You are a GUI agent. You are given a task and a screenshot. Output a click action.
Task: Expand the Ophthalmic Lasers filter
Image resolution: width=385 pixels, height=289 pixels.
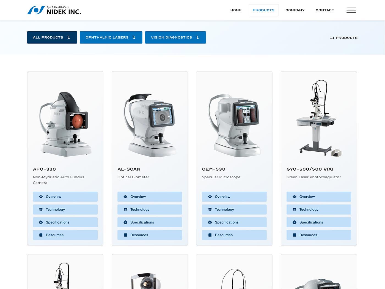111,37
